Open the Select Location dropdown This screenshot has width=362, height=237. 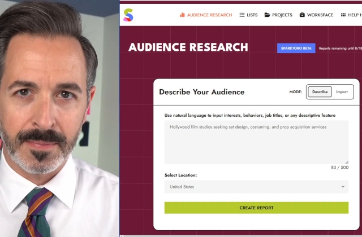click(256, 187)
